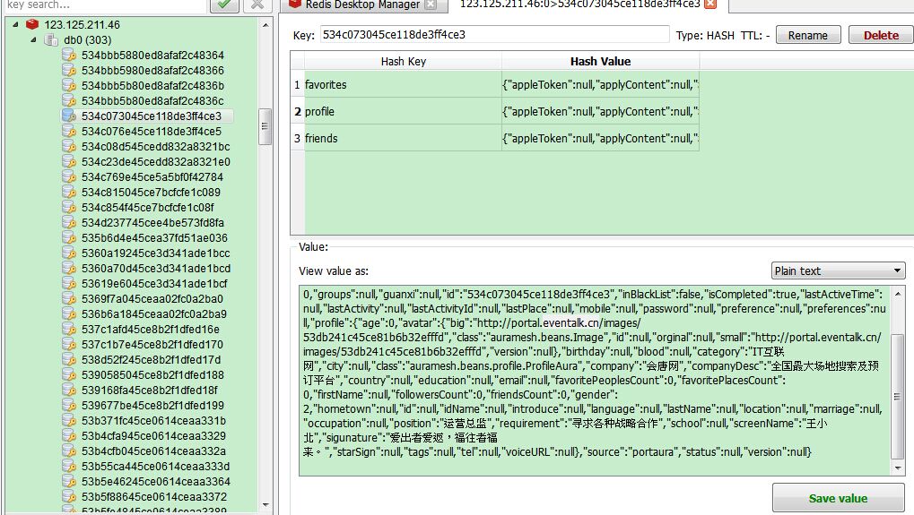Open key 539677be45ce8b2f1dfed199
914x515 pixels.
(x=152, y=405)
